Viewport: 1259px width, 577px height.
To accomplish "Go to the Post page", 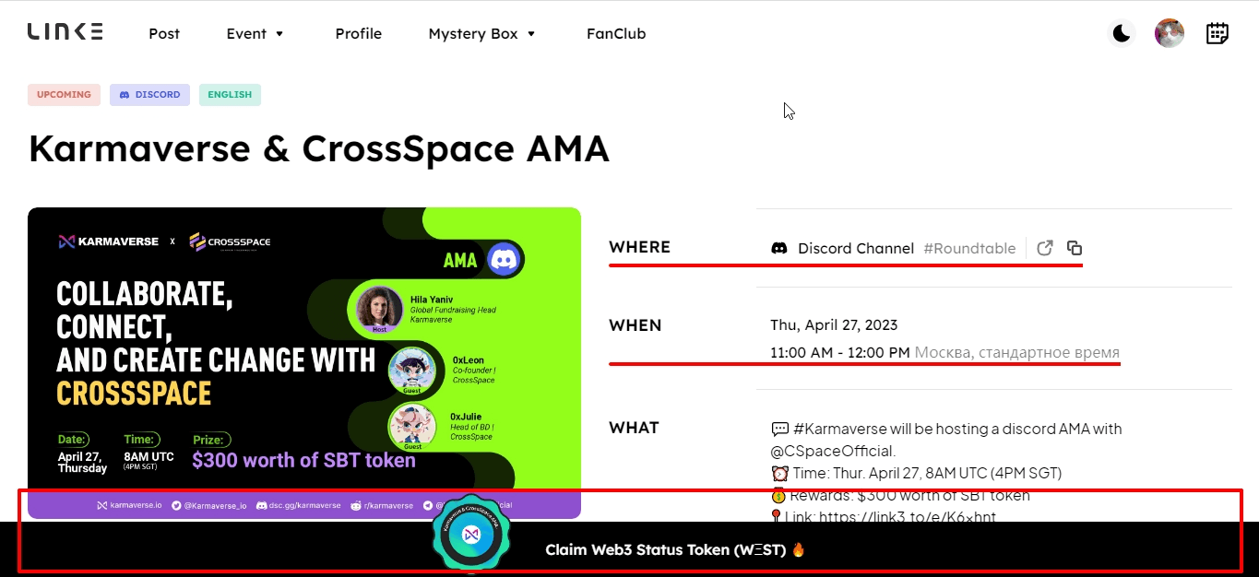I will pos(164,34).
